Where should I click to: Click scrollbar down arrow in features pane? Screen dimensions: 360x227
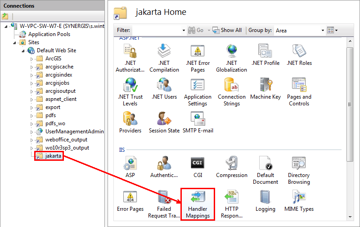(x=350, y=217)
